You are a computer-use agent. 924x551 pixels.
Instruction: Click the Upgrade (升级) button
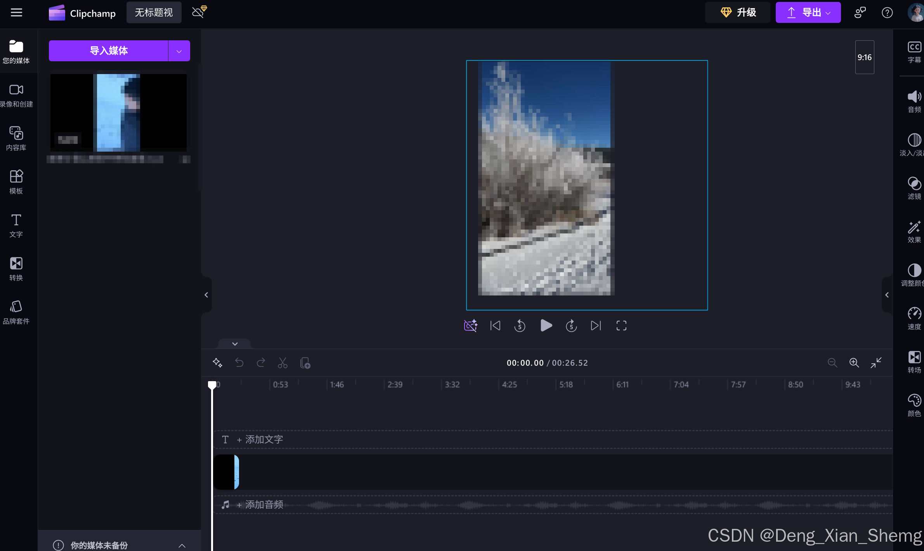pos(738,13)
